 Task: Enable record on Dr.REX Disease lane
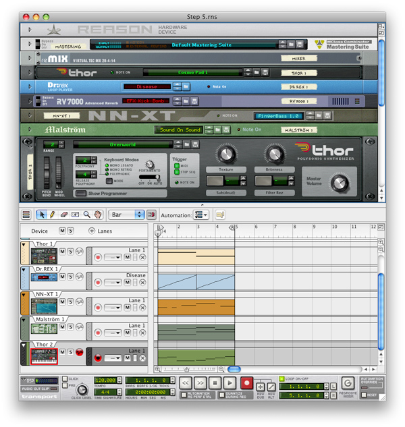[98, 283]
